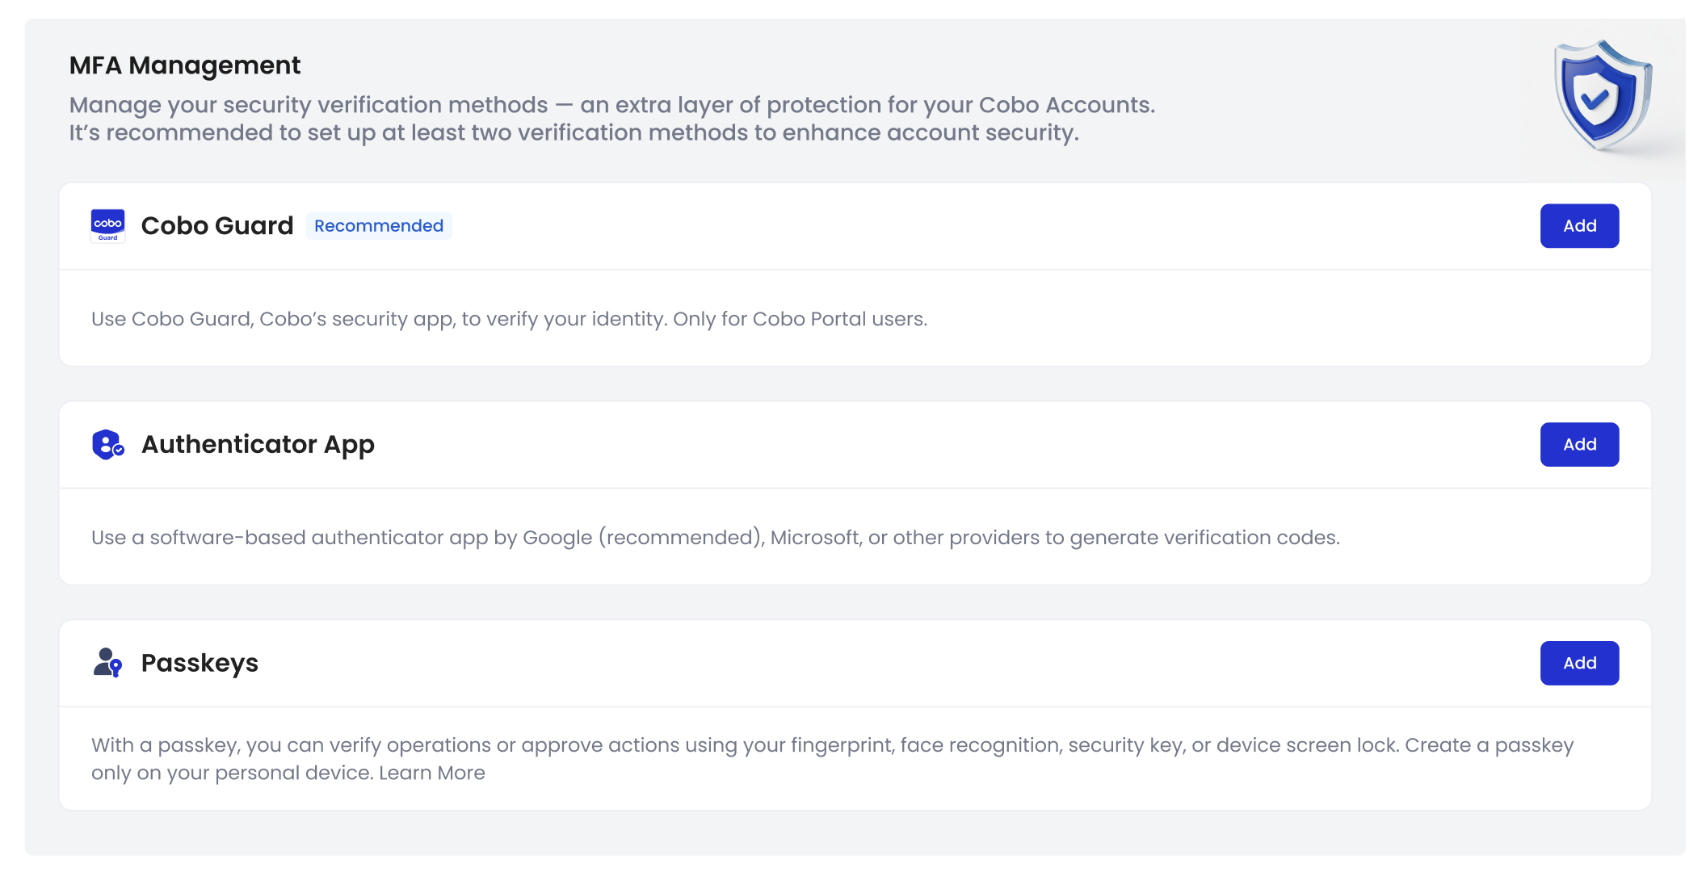This screenshot has width=1706, height=872.
Task: Click the Recommended badge next to Cobo Guard
Action: [x=378, y=226]
